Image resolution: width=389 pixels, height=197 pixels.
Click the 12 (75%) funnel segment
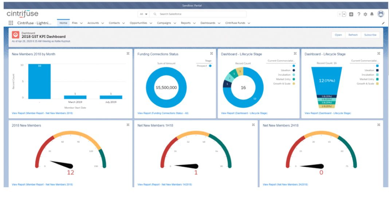[x=327, y=80]
